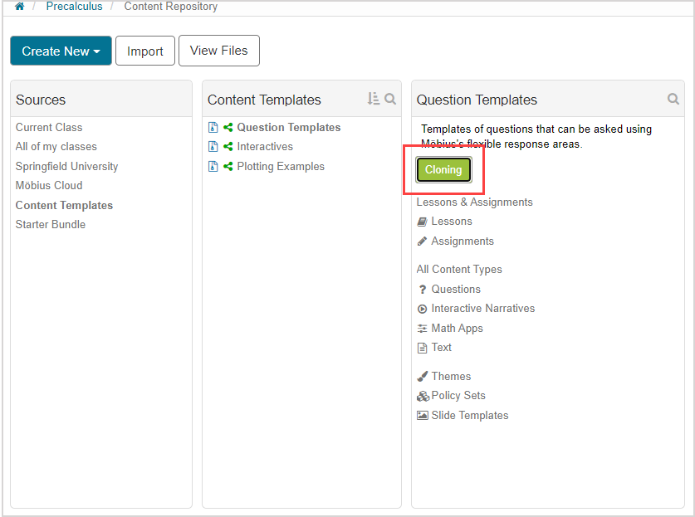
Task: Select Möbius Cloud in Sources
Action: [49, 186]
